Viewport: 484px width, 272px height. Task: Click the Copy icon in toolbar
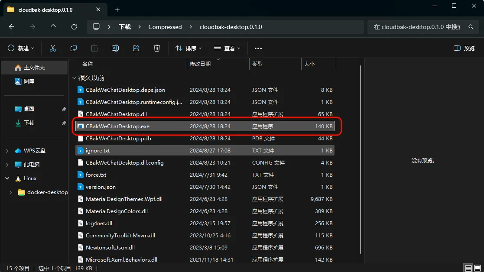(74, 48)
